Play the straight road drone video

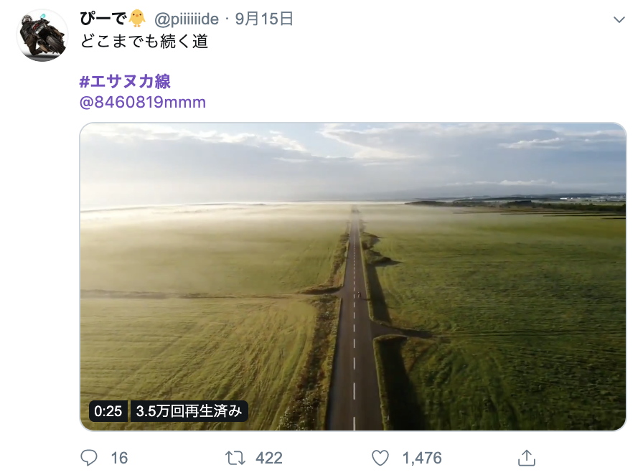coord(353,276)
